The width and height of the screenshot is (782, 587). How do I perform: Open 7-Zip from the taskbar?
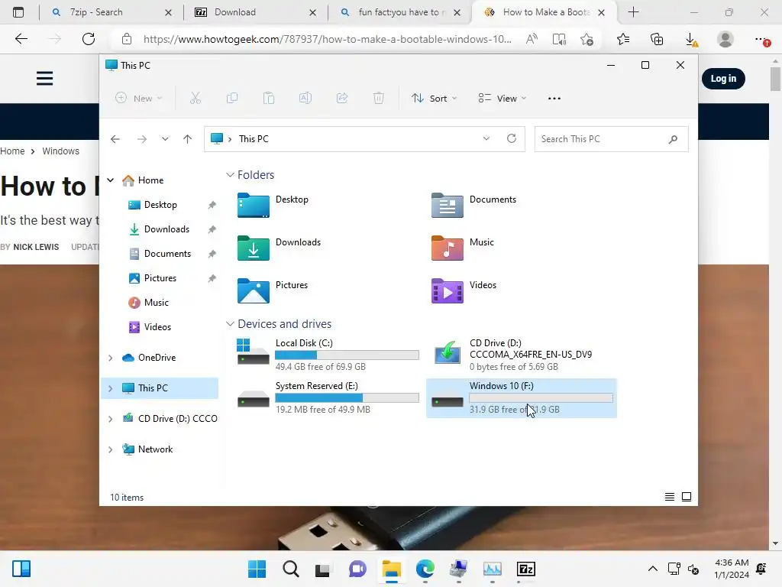tap(525, 569)
